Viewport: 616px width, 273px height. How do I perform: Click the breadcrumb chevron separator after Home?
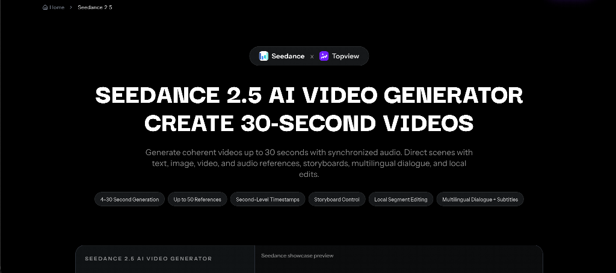click(x=71, y=7)
